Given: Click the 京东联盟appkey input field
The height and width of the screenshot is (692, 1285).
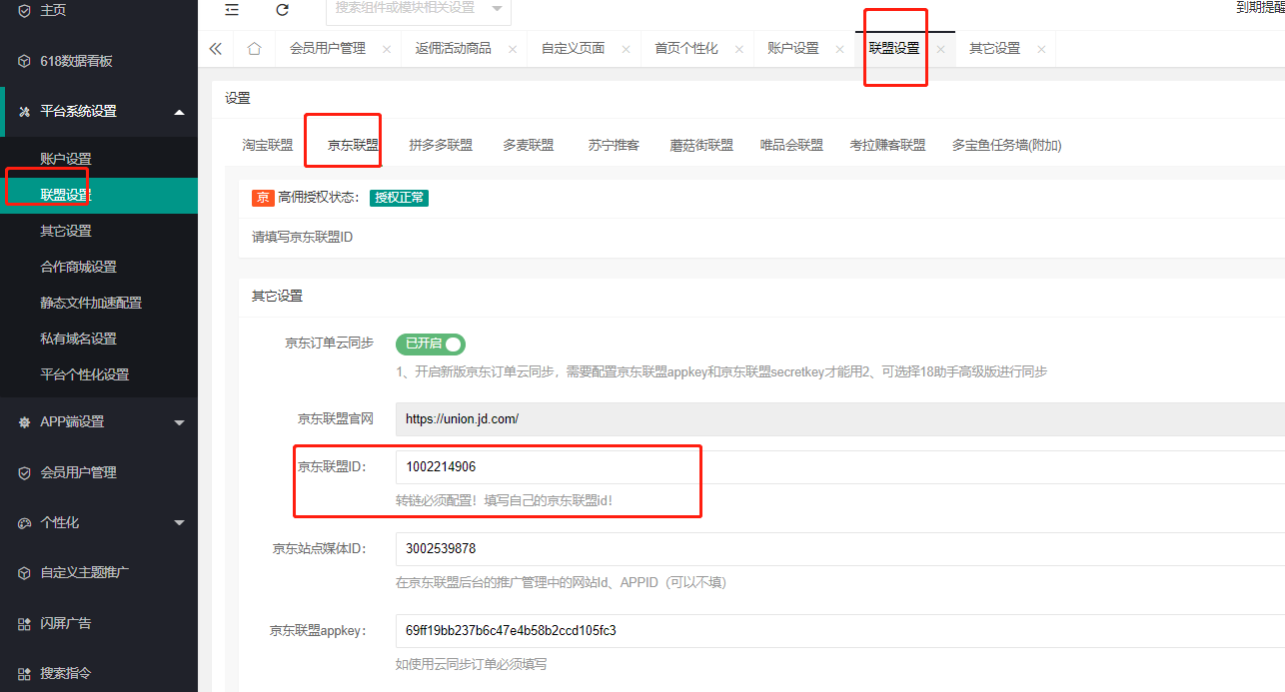Looking at the screenshot, I should tap(839, 630).
